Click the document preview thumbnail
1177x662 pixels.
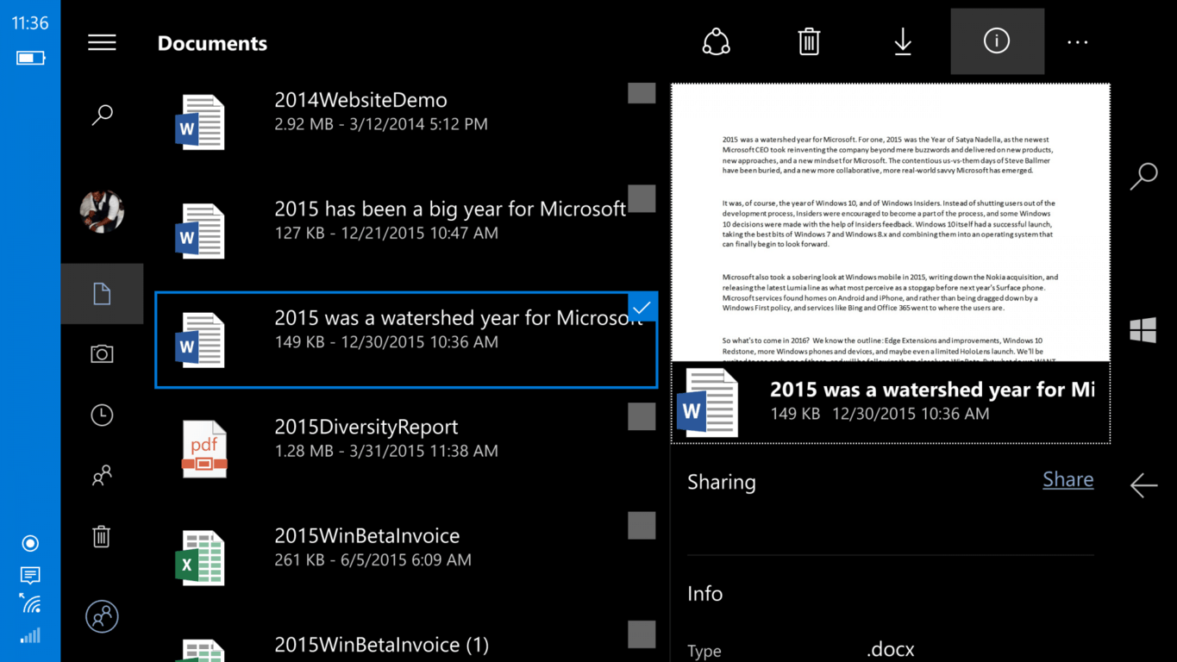click(891, 222)
